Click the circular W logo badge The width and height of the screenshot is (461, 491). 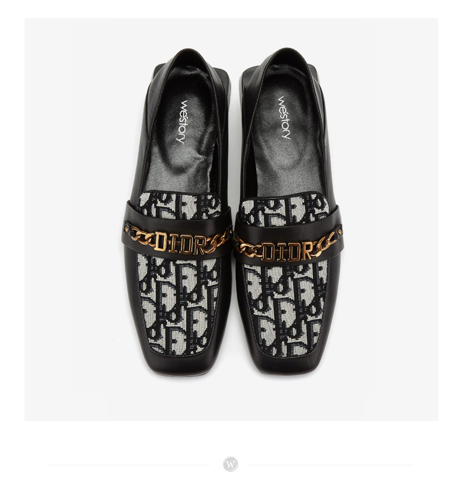(x=230, y=464)
